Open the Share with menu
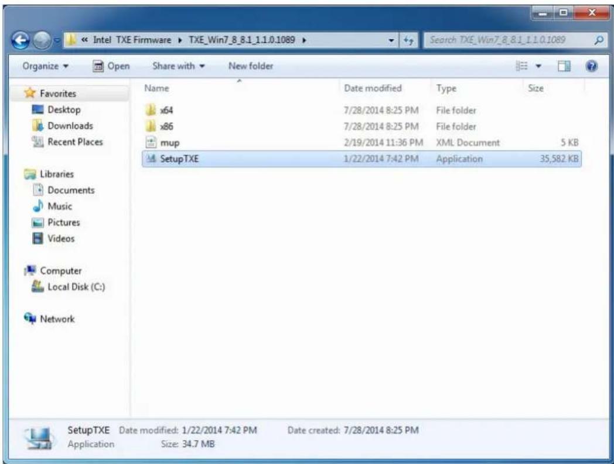This screenshot has width=614, height=464. tap(179, 66)
